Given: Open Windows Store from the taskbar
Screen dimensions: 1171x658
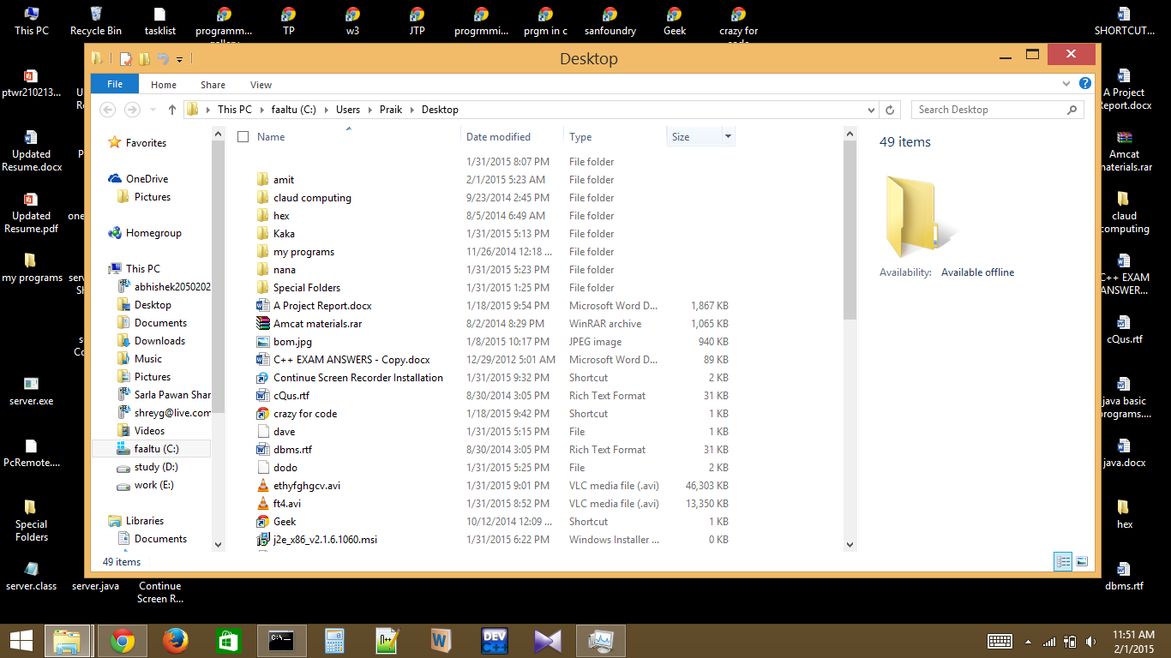Looking at the screenshot, I should [229, 641].
